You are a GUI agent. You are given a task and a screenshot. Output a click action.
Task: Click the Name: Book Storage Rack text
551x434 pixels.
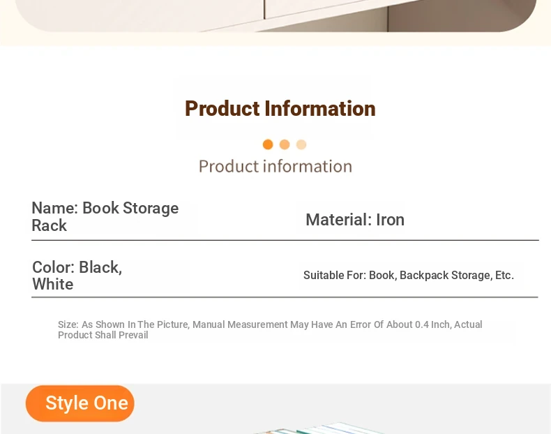pyautogui.click(x=105, y=216)
